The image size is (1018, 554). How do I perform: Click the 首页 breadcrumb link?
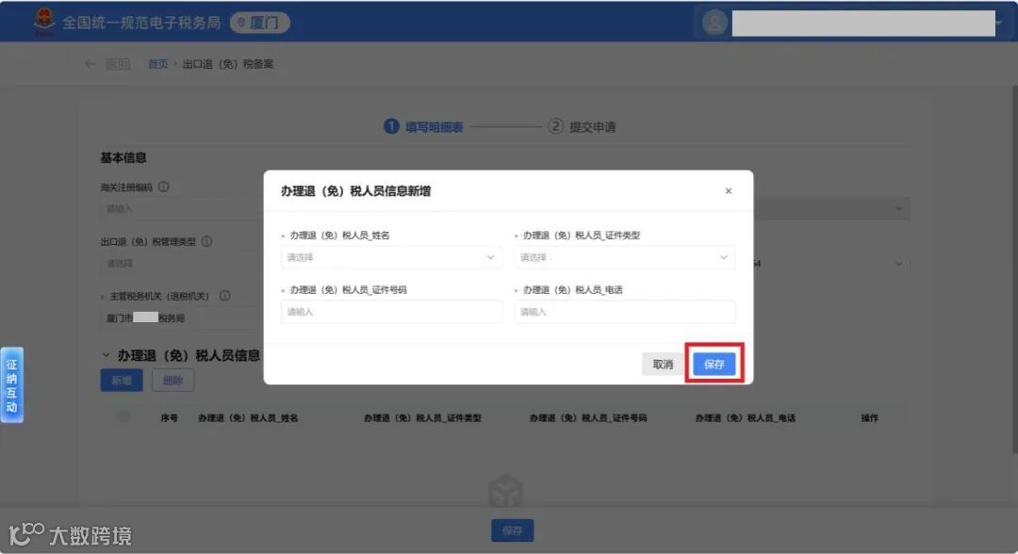[157, 63]
